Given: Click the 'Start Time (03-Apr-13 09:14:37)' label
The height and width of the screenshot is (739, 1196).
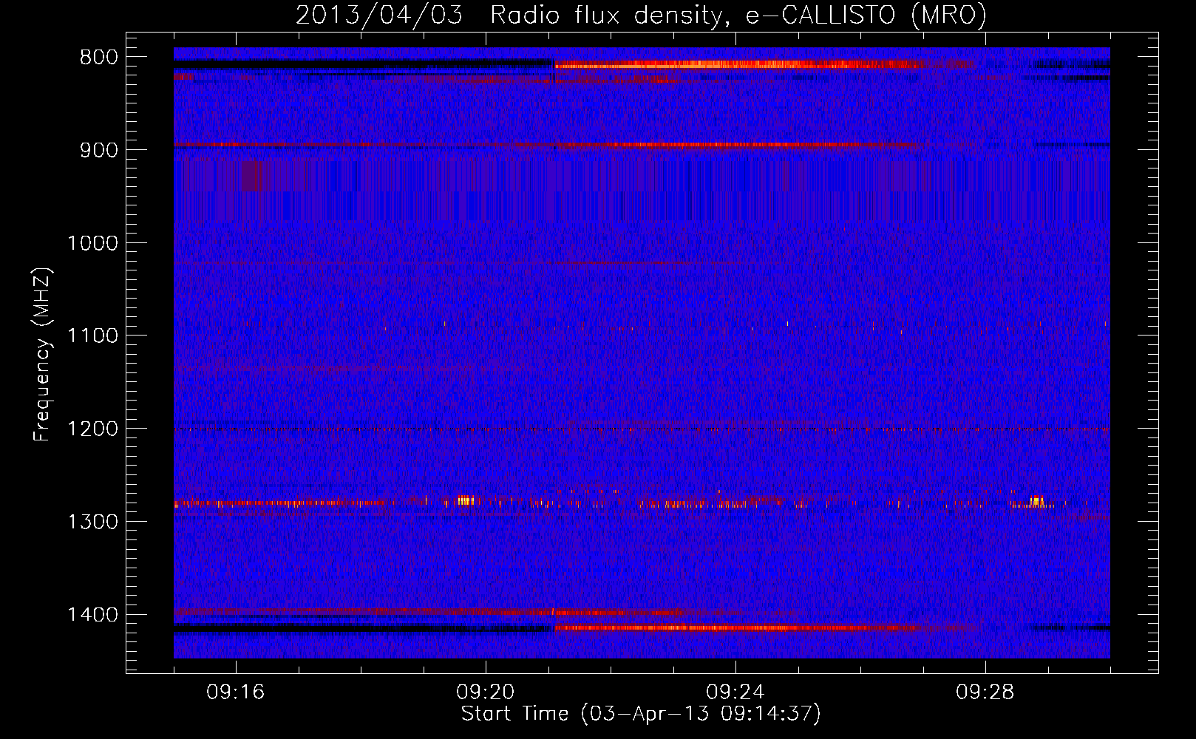Looking at the screenshot, I should [641, 714].
